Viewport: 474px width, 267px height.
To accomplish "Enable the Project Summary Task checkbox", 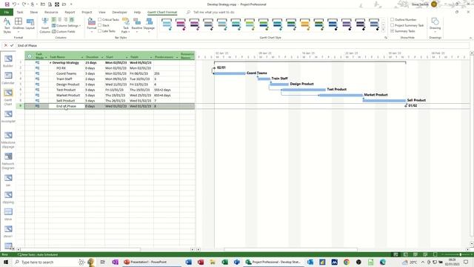I will (x=392, y=25).
